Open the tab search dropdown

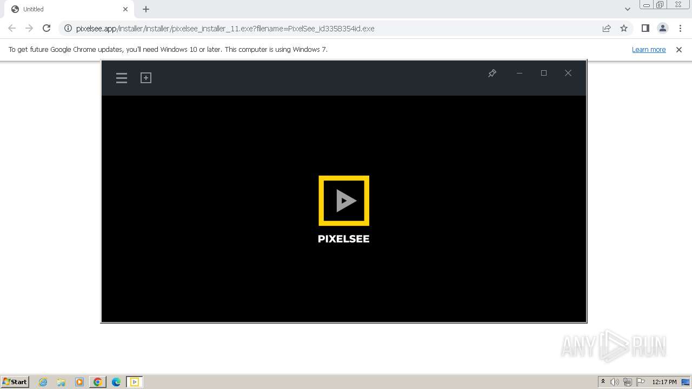(628, 9)
